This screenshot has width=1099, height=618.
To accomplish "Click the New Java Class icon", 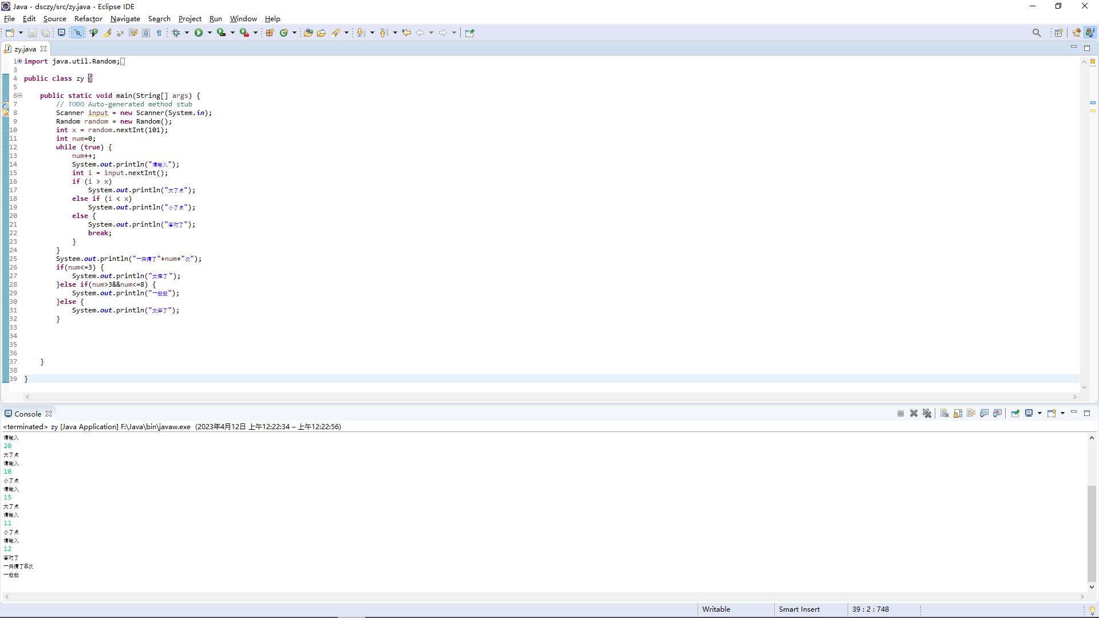I will [283, 33].
